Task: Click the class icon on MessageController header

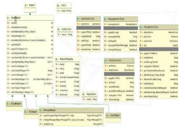Action: [105, 19]
